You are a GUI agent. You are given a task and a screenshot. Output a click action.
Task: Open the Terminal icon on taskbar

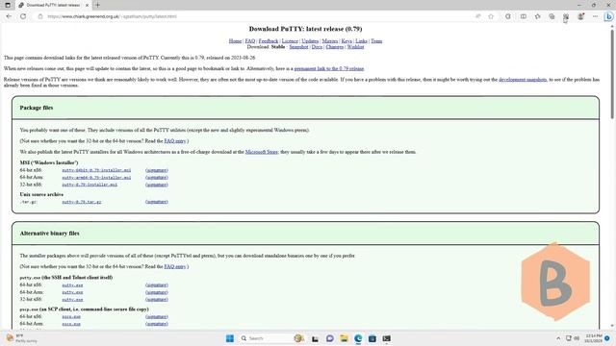tap(387, 338)
